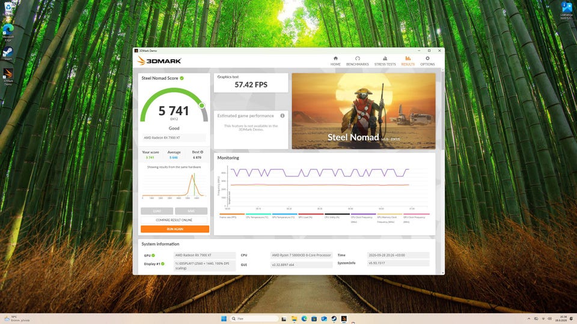Show hidden system tray icons
577x324 pixels.
point(529,319)
